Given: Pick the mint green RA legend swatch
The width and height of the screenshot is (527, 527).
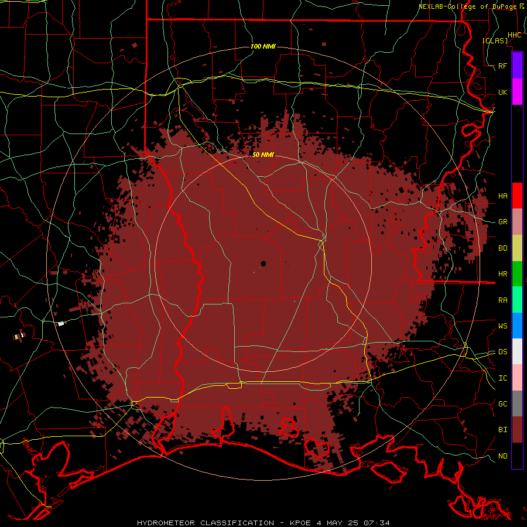Looking at the screenshot, I should (x=517, y=300).
